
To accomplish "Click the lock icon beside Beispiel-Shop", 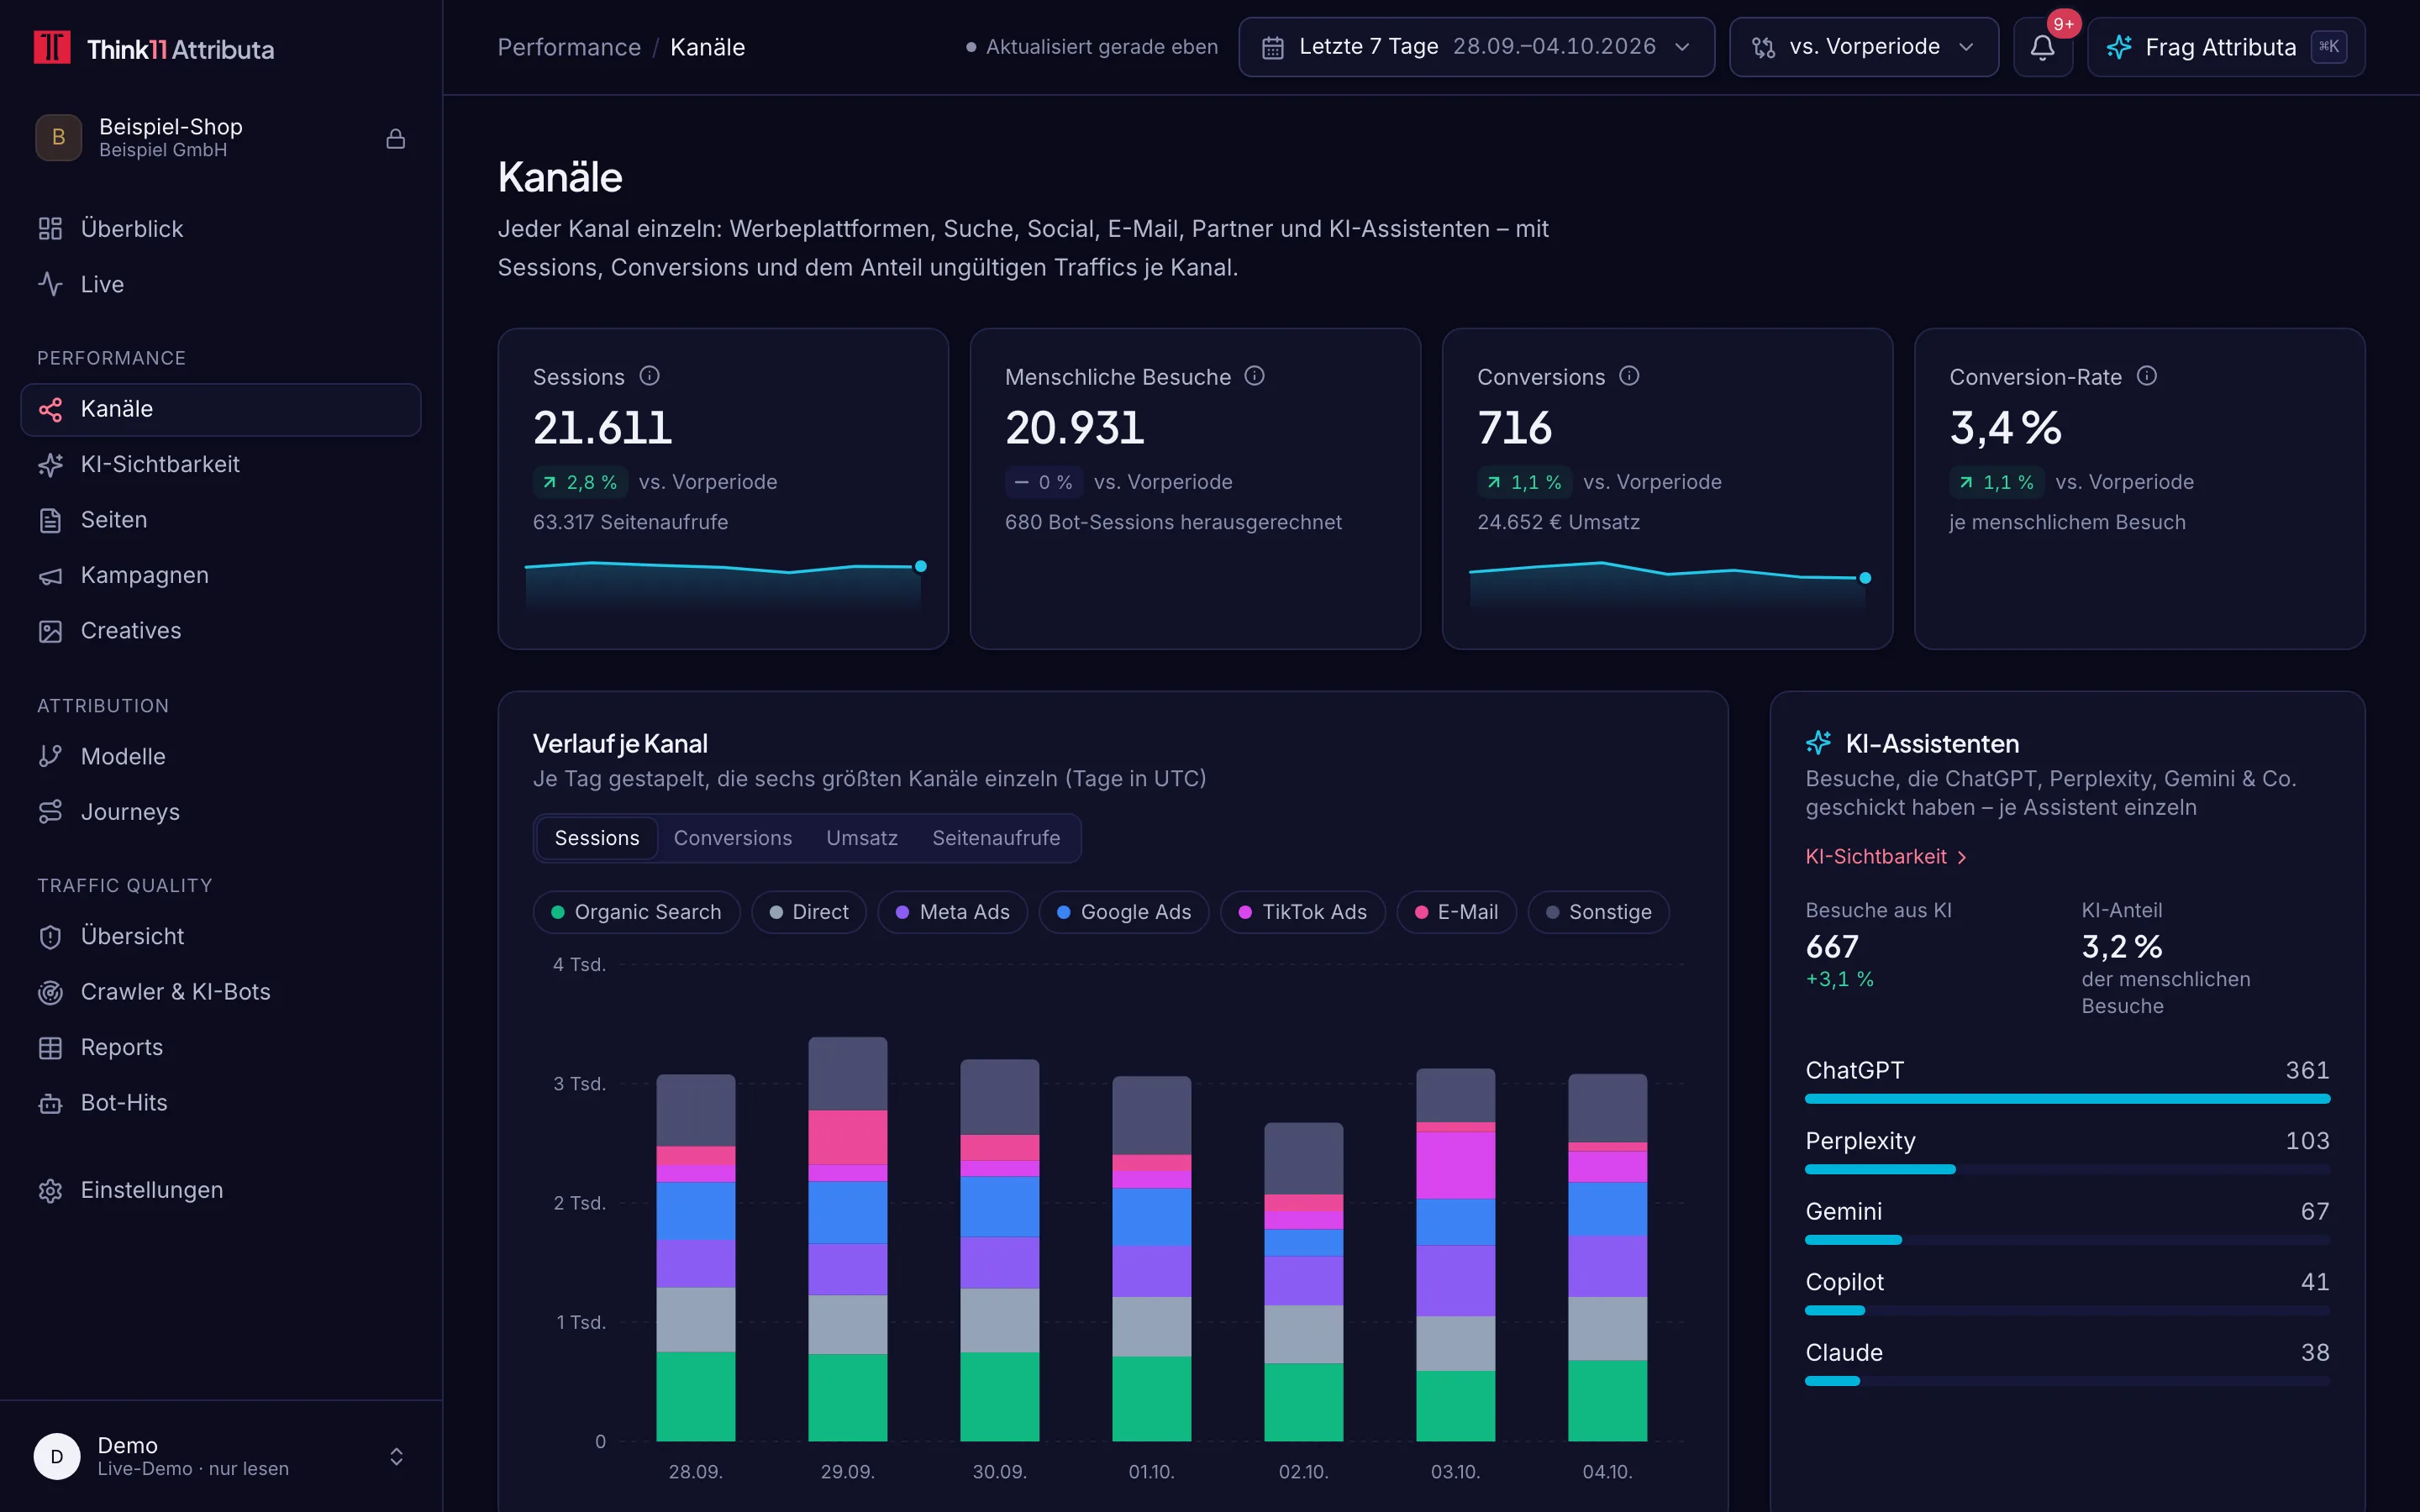I will point(396,138).
